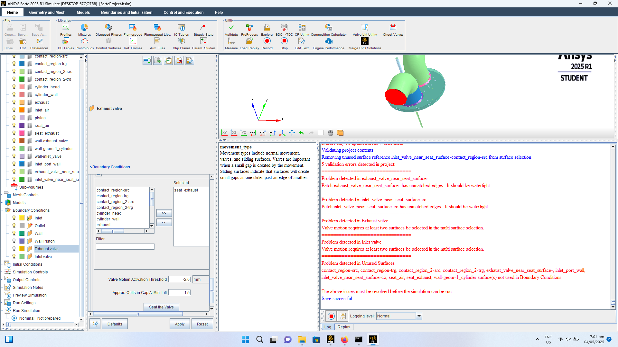
Task: Open the Profiles library
Action: pyautogui.click(x=66, y=30)
